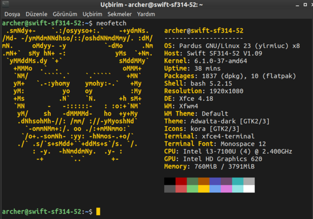Open the Yardım menu
The image size is (313, 219).
[x=146, y=14]
